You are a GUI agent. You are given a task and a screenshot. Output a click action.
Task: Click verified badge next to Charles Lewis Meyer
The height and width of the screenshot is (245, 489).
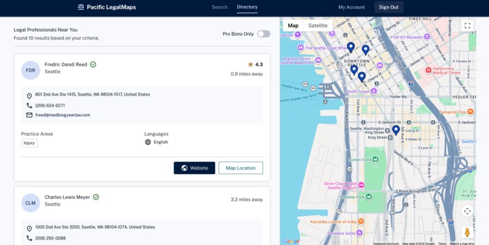coord(96,197)
